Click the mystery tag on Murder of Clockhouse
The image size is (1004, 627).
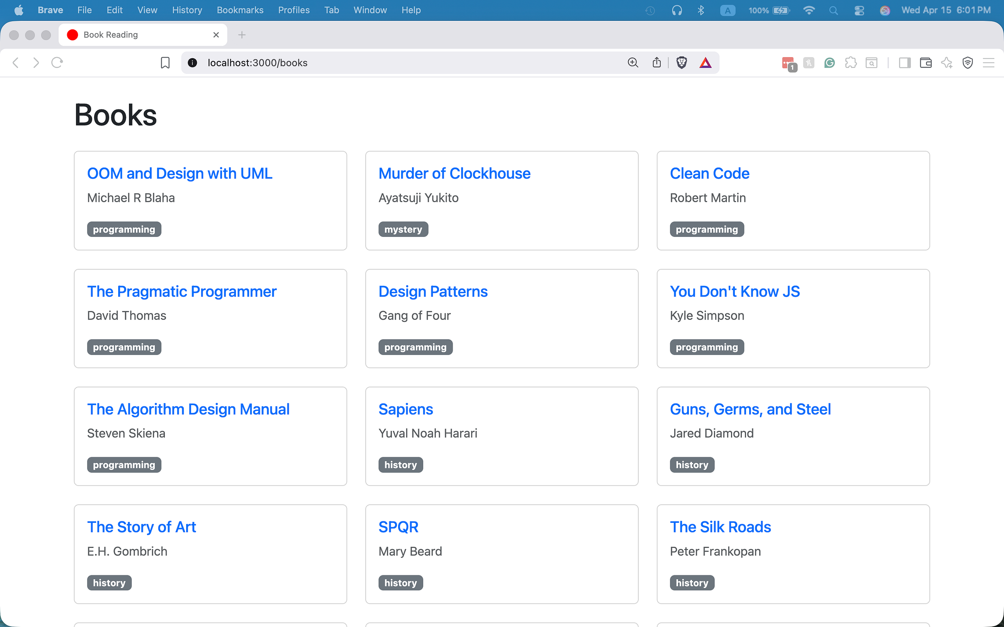pos(403,229)
